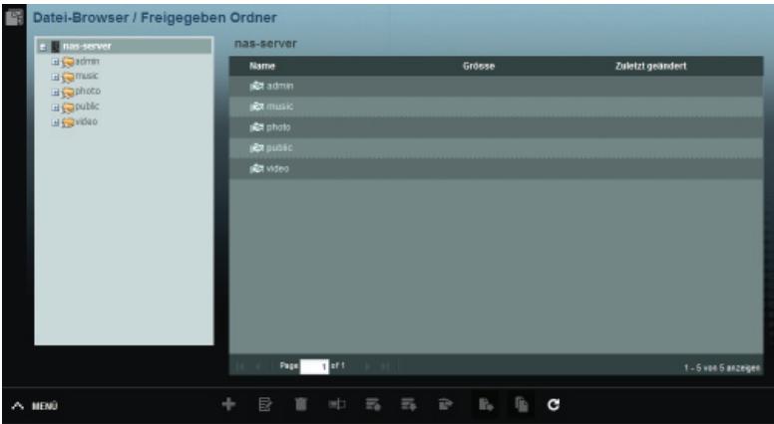
Task: Jump to the first page arrow
Action: point(240,366)
